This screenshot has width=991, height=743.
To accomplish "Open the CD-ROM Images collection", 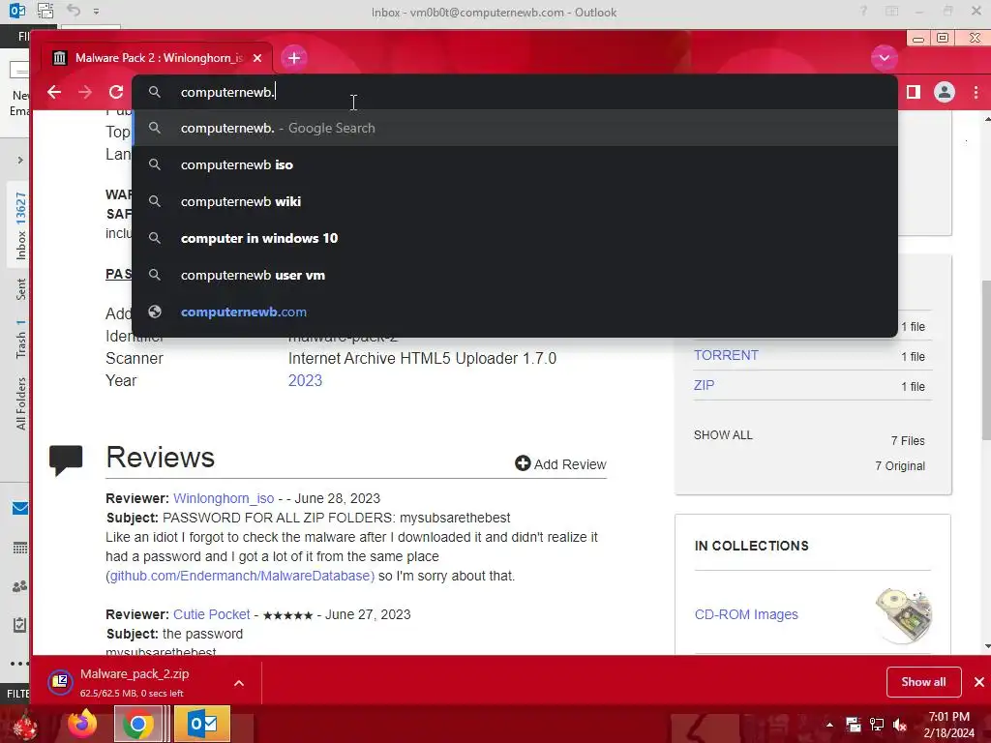I will pyautogui.click(x=746, y=614).
